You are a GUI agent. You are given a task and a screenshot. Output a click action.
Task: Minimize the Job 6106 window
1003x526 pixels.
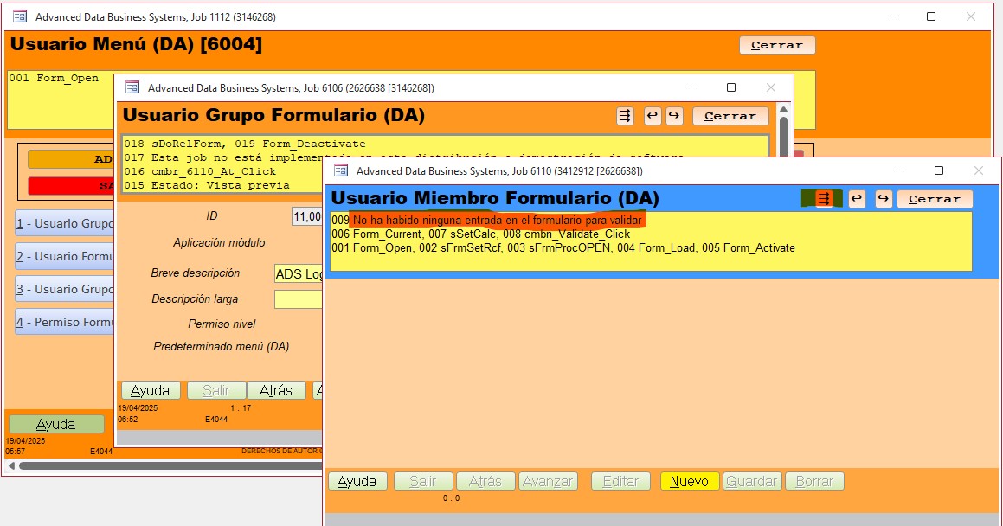pos(691,87)
